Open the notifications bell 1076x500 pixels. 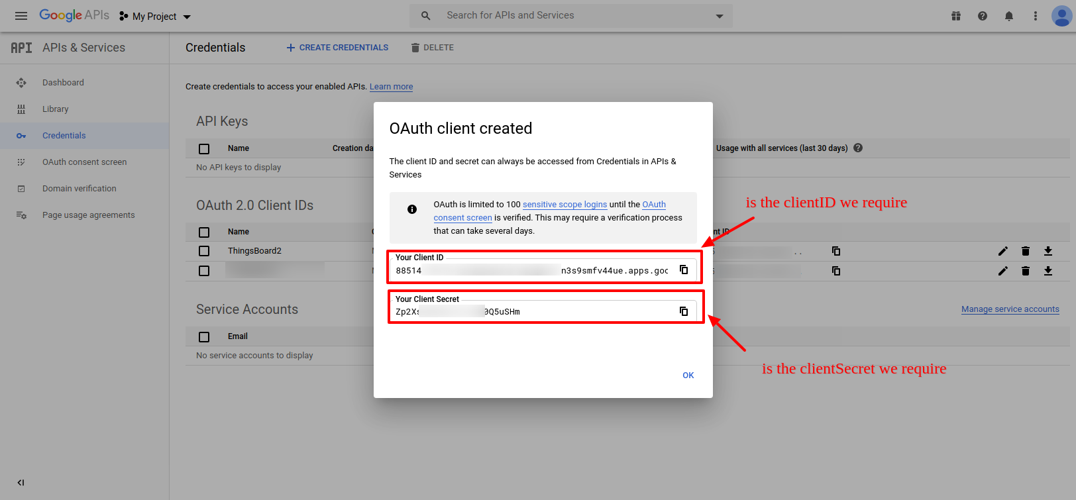pos(1009,16)
